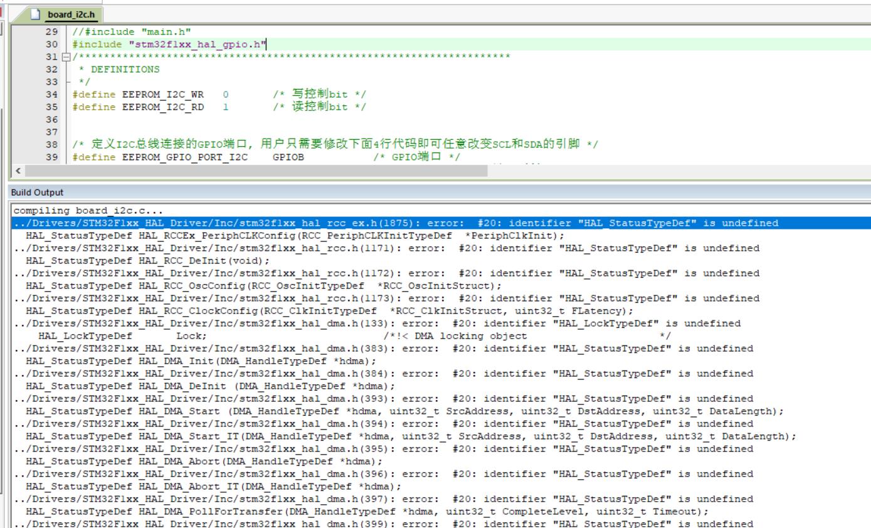Click the HAL_DMA_Abort_IT output line
Viewport: 871px width, 528px height.
coord(213,487)
